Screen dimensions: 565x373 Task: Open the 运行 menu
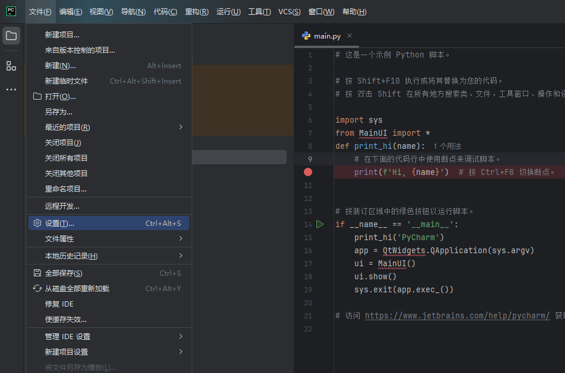[x=228, y=11]
